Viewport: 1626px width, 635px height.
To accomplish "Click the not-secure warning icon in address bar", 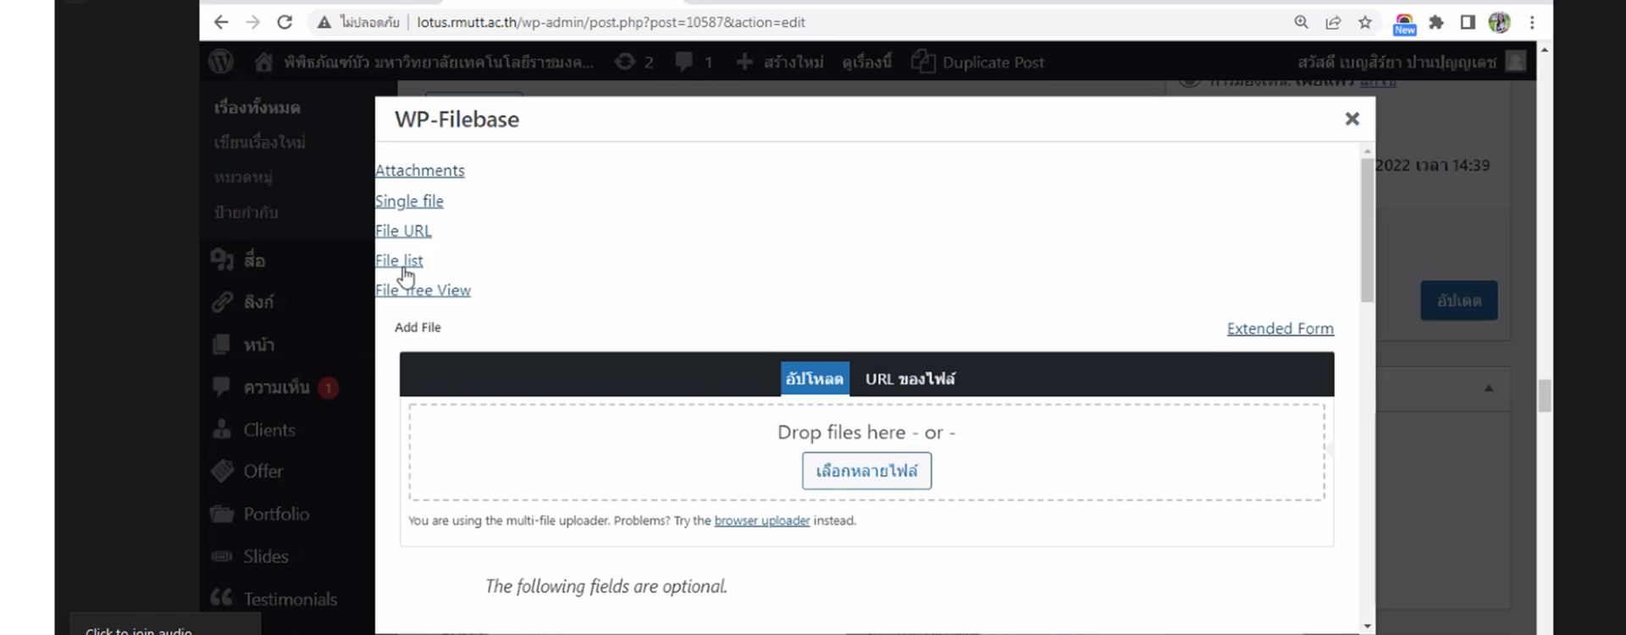I will (x=324, y=23).
